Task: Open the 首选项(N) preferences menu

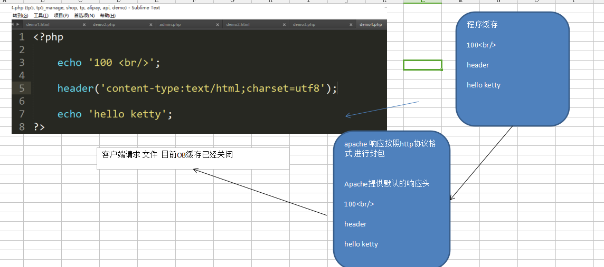Action: tap(84, 16)
